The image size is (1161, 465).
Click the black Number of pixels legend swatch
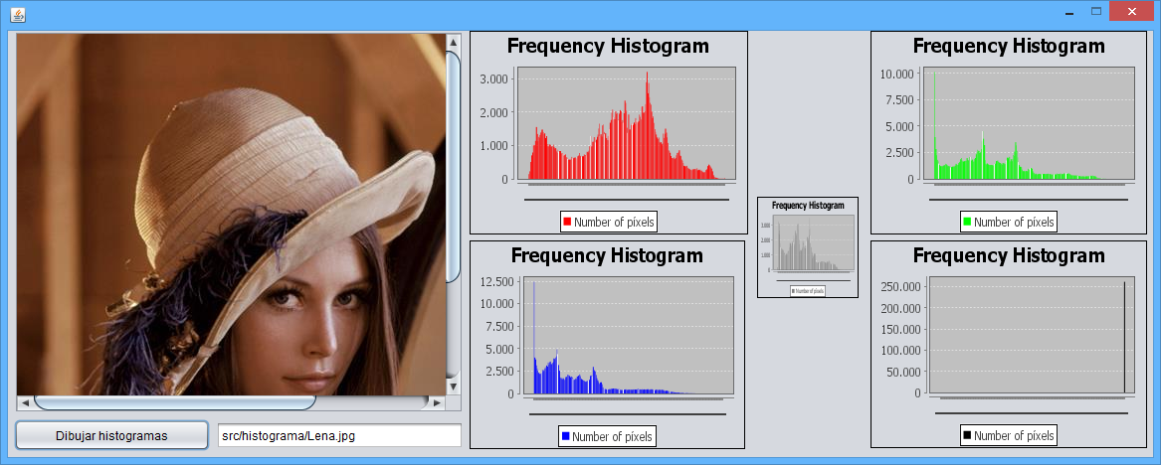967,436
